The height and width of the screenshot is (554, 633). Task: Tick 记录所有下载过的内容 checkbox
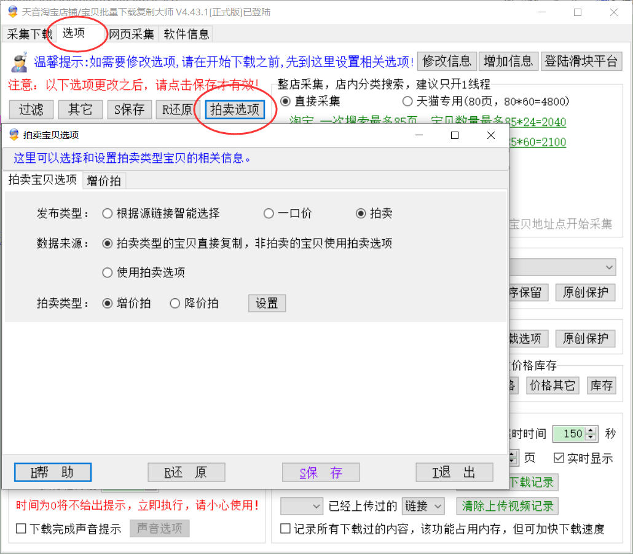285,529
